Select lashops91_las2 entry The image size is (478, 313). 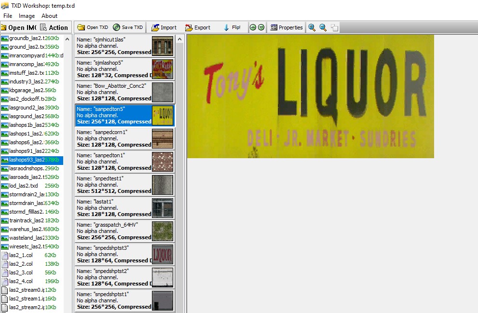(x=32, y=151)
